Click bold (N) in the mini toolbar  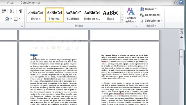pos(36,48)
